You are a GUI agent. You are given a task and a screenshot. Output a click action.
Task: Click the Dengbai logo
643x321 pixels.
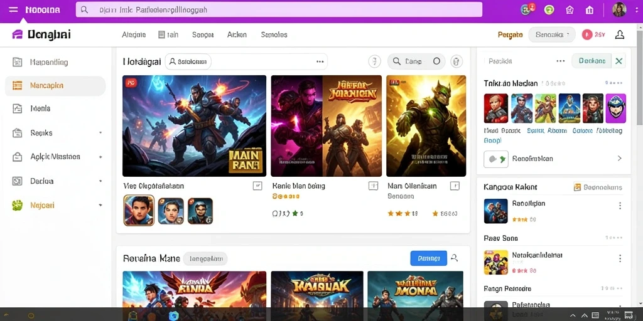coord(41,34)
